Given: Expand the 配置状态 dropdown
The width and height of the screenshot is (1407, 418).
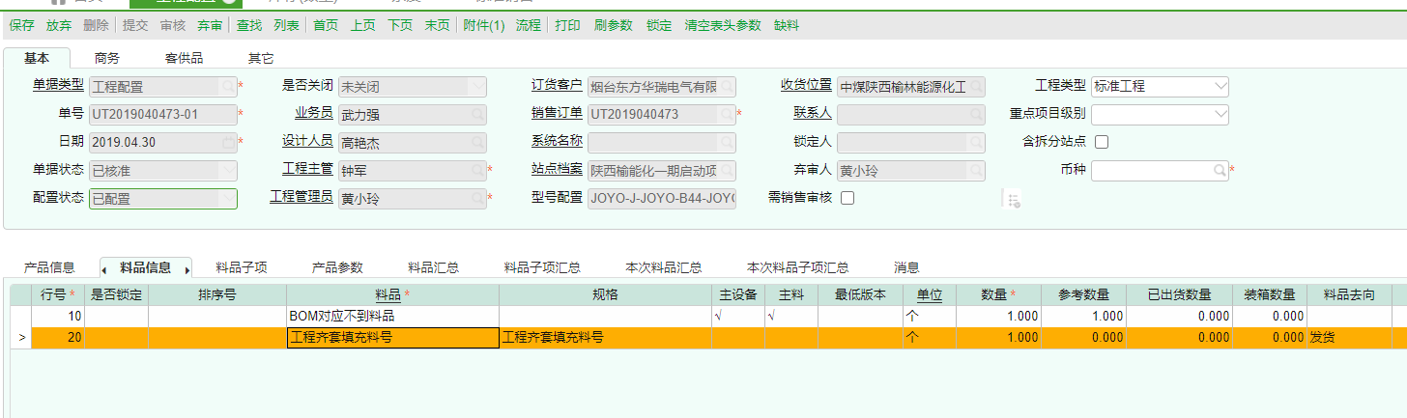Looking at the screenshot, I should (228, 199).
